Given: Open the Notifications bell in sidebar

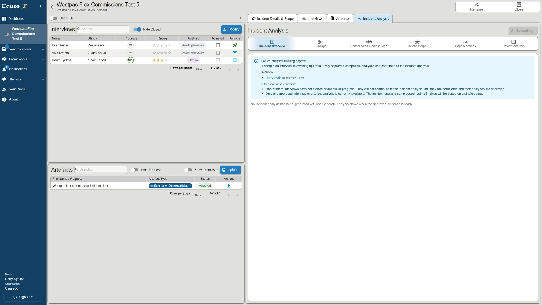Looking at the screenshot, I should (4, 69).
